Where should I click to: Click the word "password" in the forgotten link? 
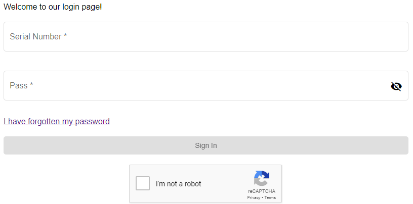click(x=93, y=121)
